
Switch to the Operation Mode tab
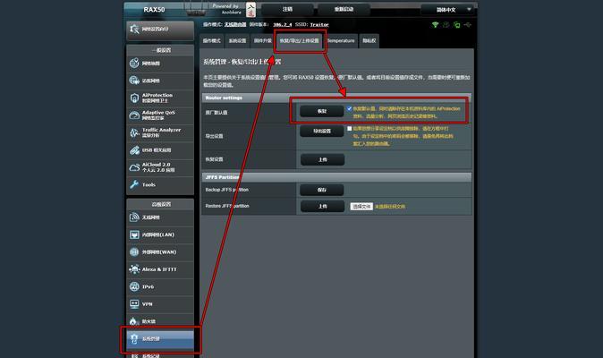(211, 41)
